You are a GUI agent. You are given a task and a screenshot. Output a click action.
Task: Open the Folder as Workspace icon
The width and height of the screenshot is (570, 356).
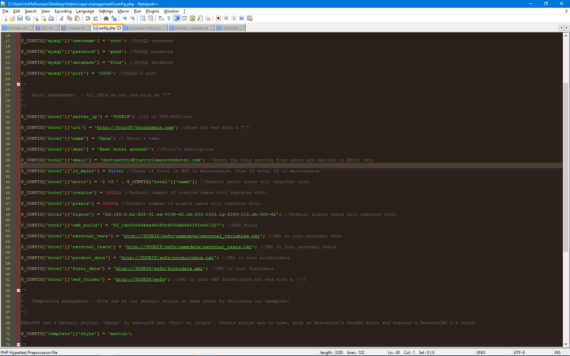tap(208, 18)
